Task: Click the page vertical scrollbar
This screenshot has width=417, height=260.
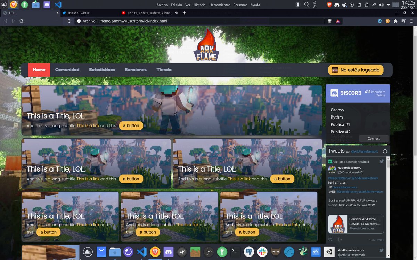Action: (x=415, y=142)
